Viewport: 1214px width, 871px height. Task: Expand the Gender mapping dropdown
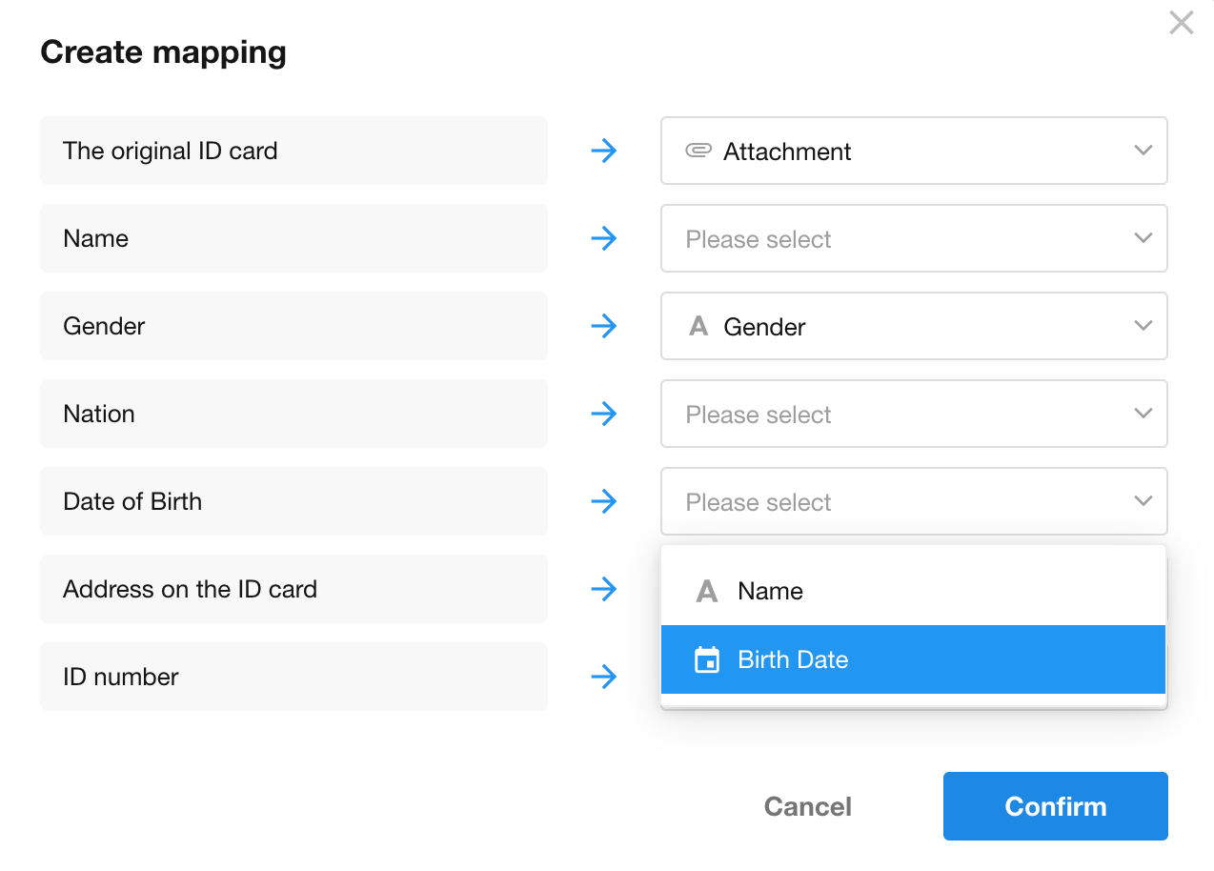pyautogui.click(x=913, y=326)
